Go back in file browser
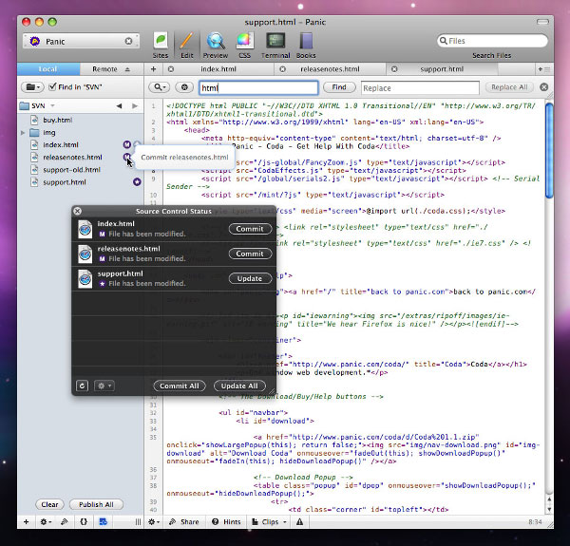 coord(119,105)
